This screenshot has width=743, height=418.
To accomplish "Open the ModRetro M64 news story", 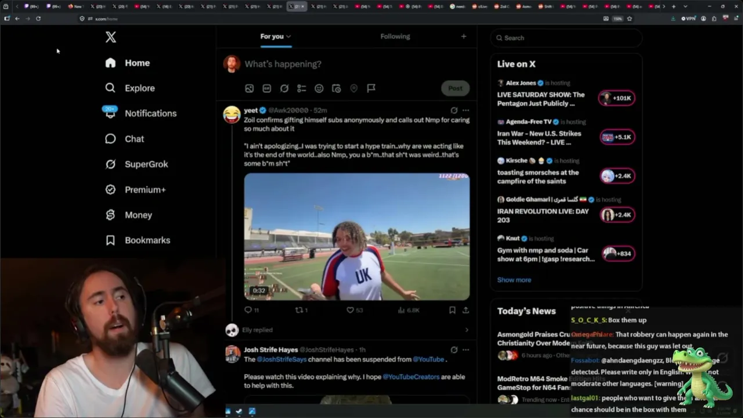I will click(533, 388).
